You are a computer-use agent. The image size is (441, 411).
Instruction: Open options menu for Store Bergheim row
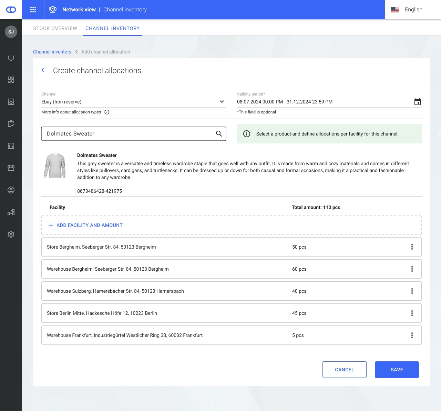[x=412, y=247]
